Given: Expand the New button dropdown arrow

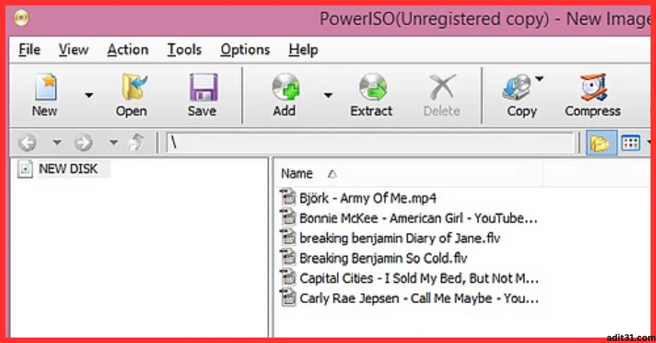Looking at the screenshot, I should (x=89, y=95).
